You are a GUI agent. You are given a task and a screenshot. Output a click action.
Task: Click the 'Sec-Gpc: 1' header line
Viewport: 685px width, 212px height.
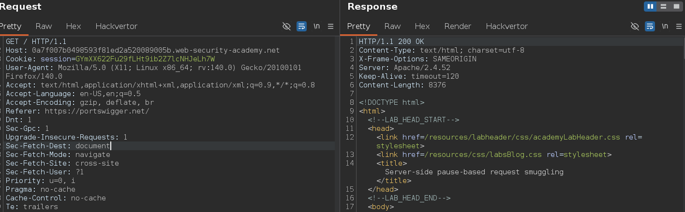[28, 128]
